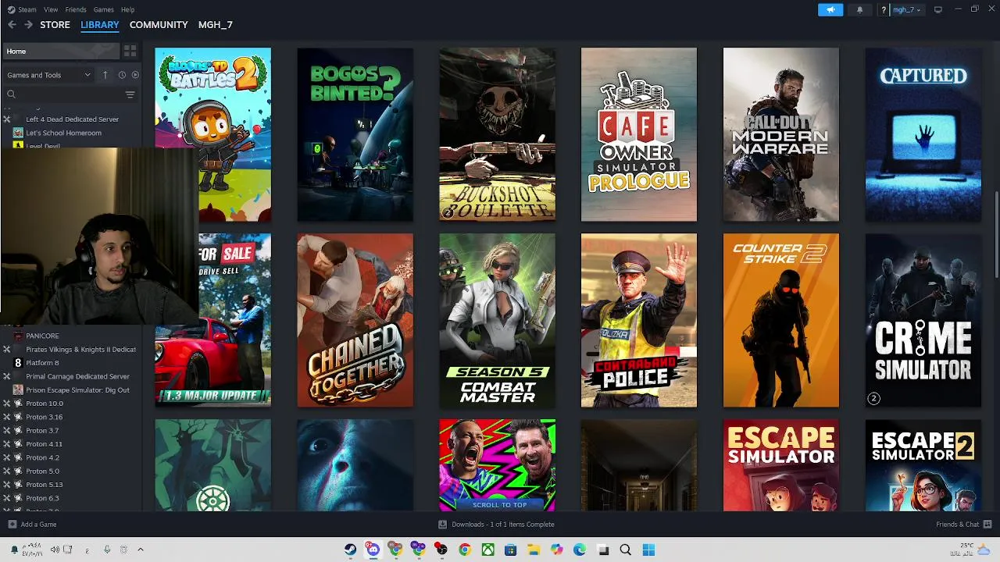Open the Escape Simulator 2 cover

click(x=923, y=465)
